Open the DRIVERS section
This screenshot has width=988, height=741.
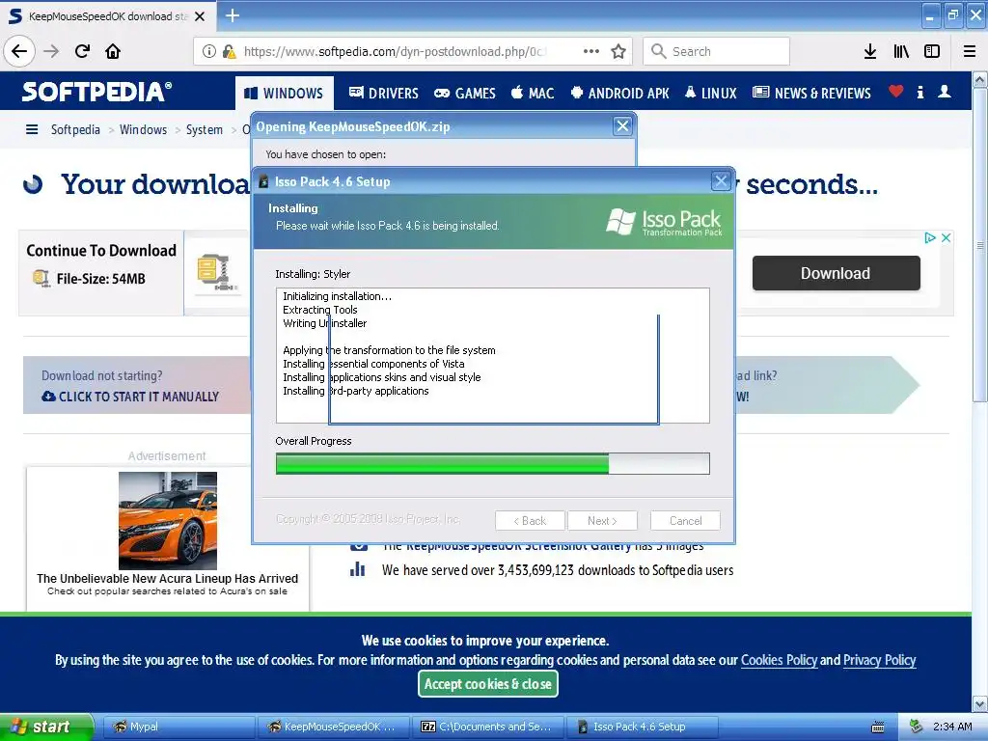pyautogui.click(x=384, y=94)
